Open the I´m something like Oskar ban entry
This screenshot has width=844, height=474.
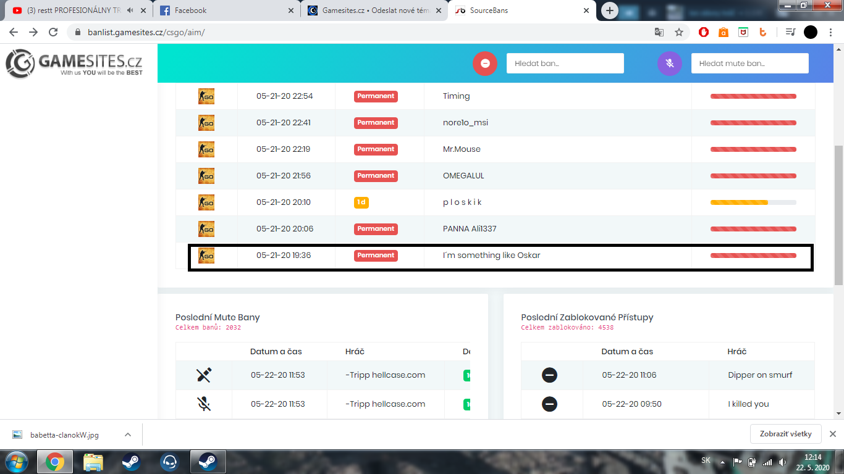[x=491, y=256]
